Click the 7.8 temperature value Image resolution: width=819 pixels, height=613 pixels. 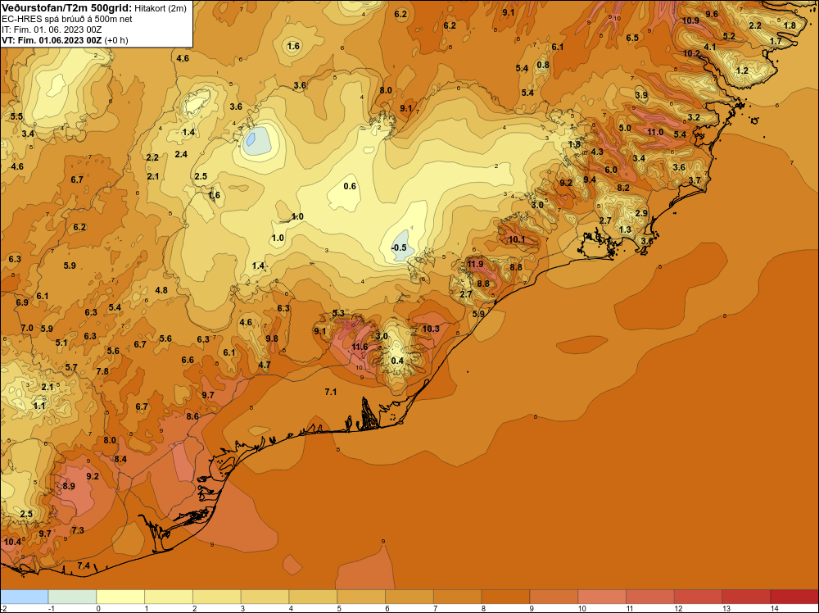point(102,371)
